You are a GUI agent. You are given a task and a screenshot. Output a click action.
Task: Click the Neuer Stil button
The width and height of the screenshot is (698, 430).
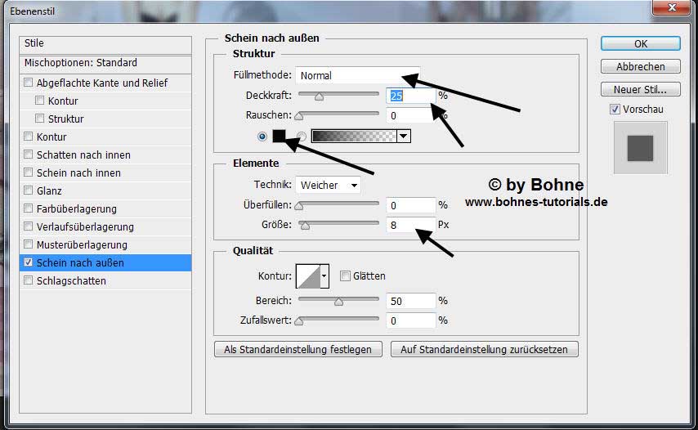(x=640, y=89)
